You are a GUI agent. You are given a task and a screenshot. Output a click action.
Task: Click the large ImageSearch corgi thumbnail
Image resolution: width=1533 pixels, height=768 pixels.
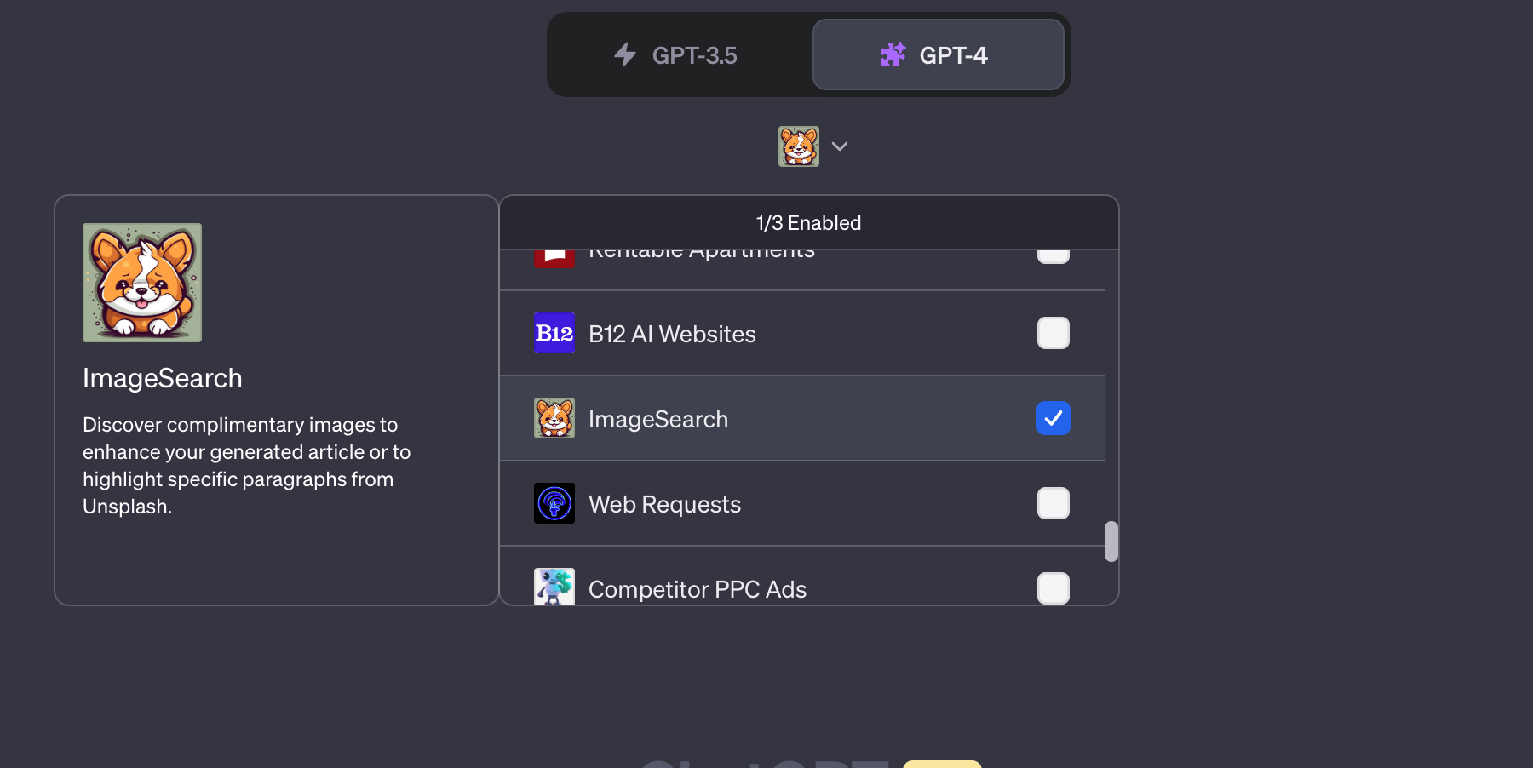142,283
